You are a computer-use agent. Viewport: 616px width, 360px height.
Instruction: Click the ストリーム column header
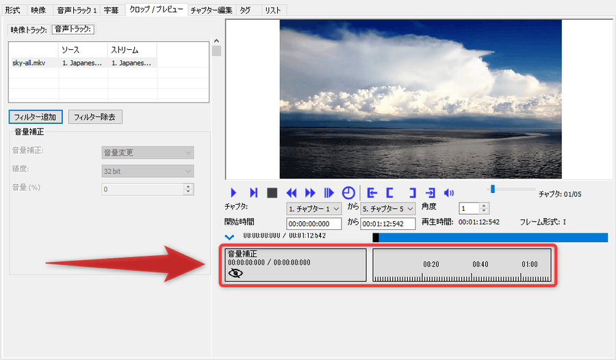pyautogui.click(x=132, y=50)
